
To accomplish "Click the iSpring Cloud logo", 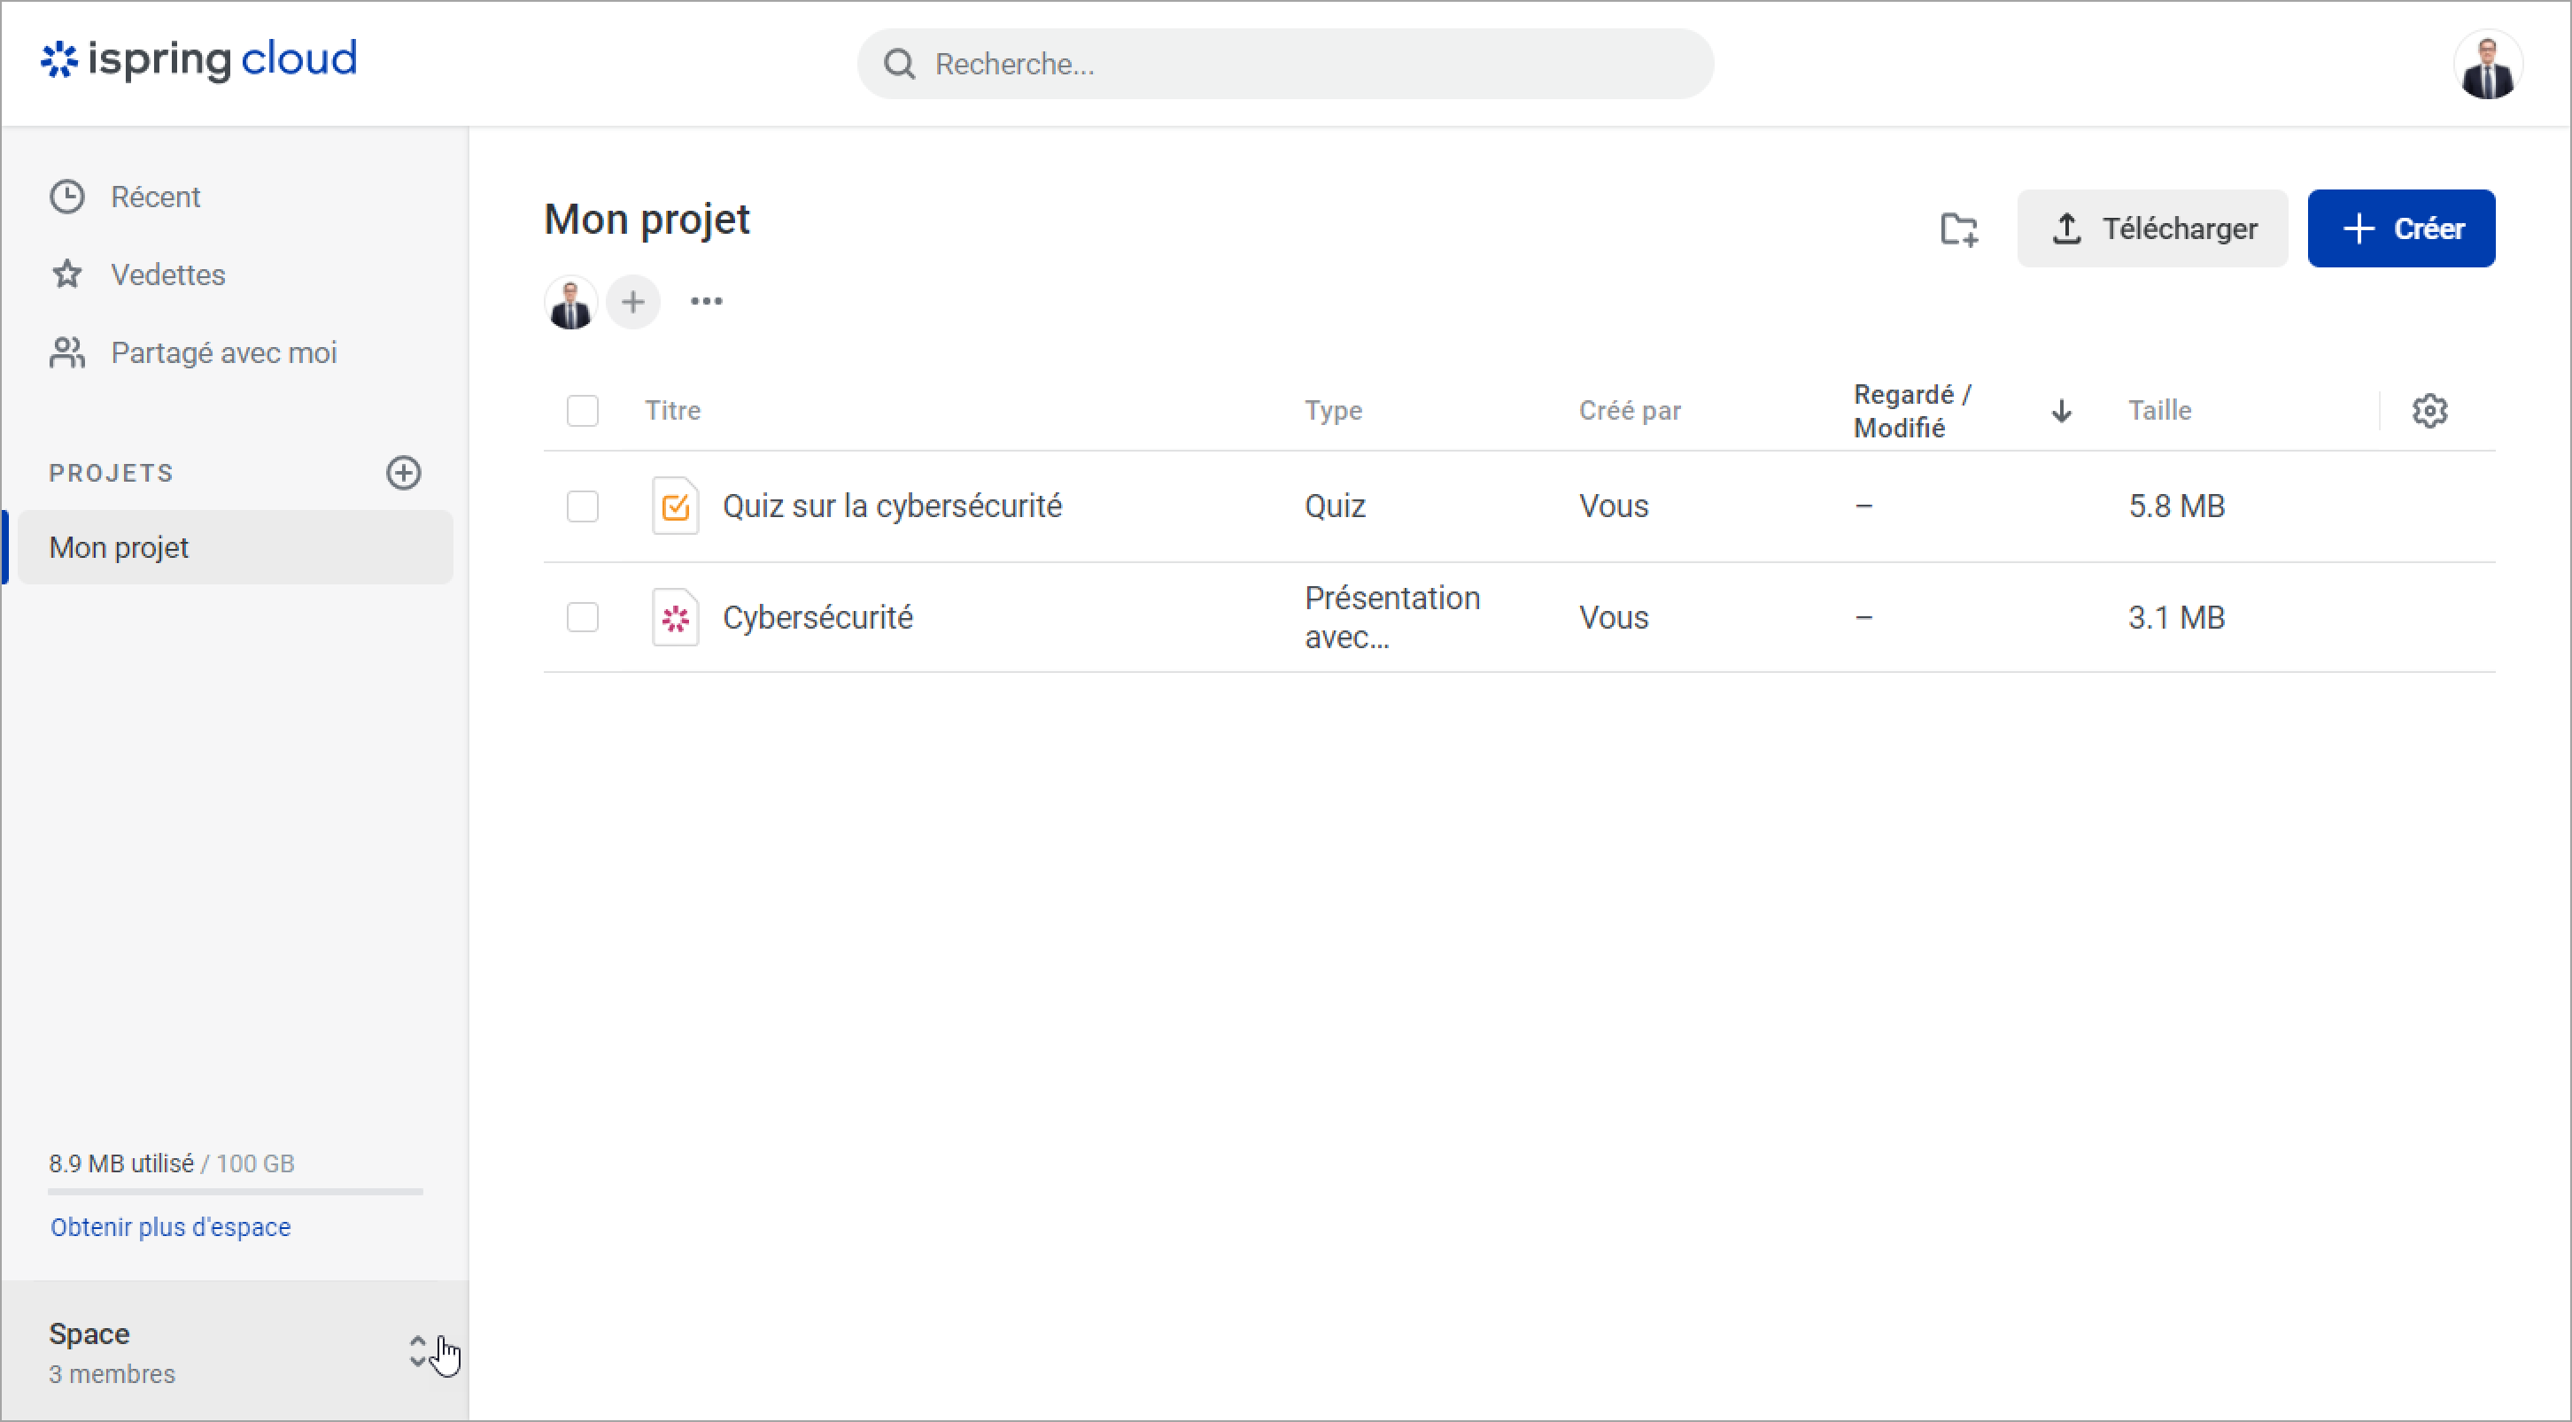I will pyautogui.click(x=198, y=60).
